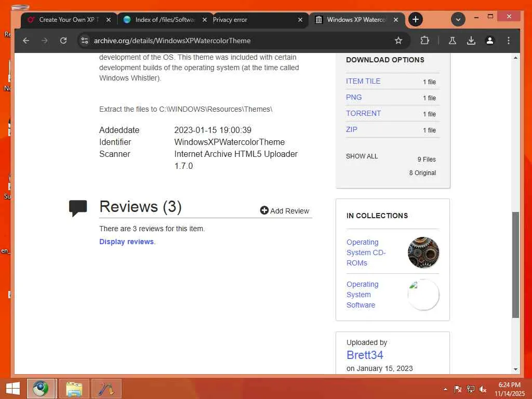532x399 pixels.
Task: Click the gears thumbnail for CD-ROMs collection
Action: pyautogui.click(x=423, y=252)
